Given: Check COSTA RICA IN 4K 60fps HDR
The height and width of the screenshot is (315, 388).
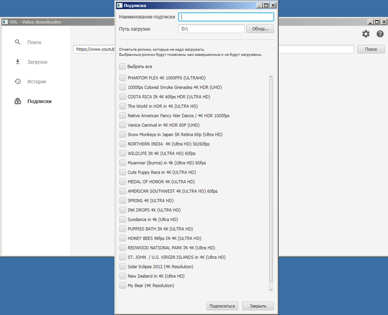Looking at the screenshot, I should click(x=122, y=96).
